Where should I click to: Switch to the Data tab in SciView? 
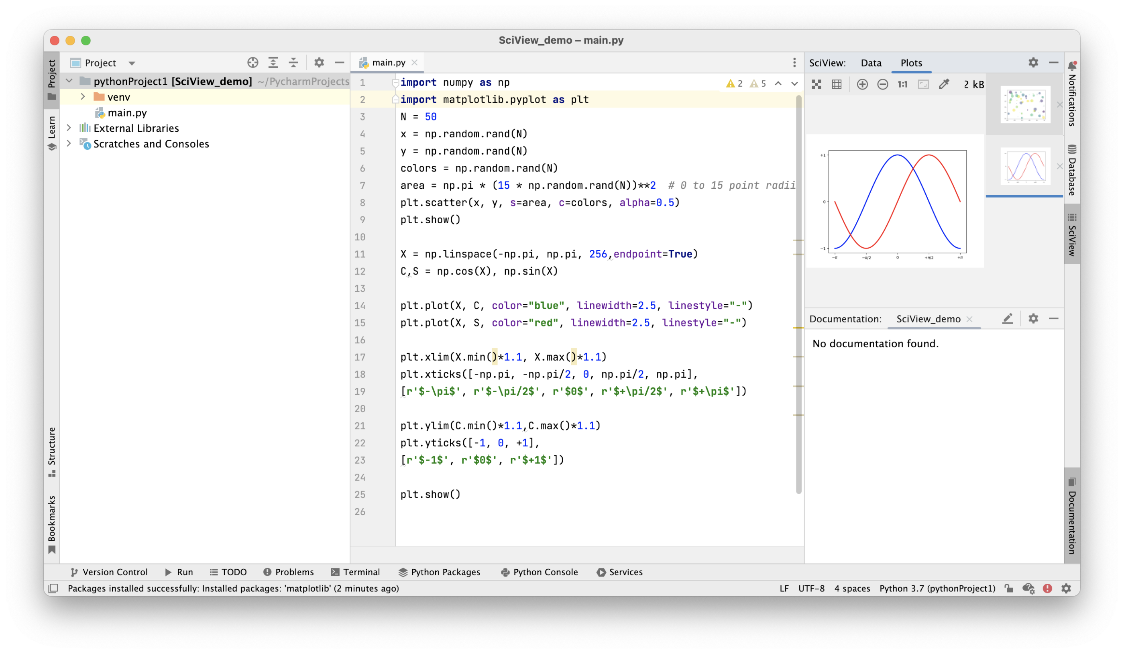pos(871,63)
